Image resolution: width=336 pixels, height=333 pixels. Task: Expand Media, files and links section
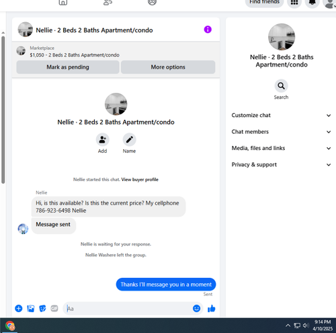pyautogui.click(x=281, y=148)
